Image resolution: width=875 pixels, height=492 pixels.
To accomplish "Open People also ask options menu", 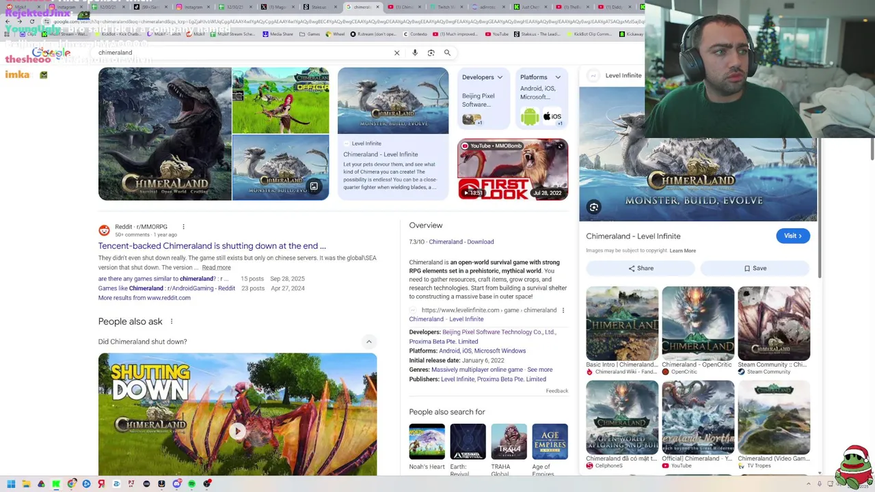I will coord(172,321).
